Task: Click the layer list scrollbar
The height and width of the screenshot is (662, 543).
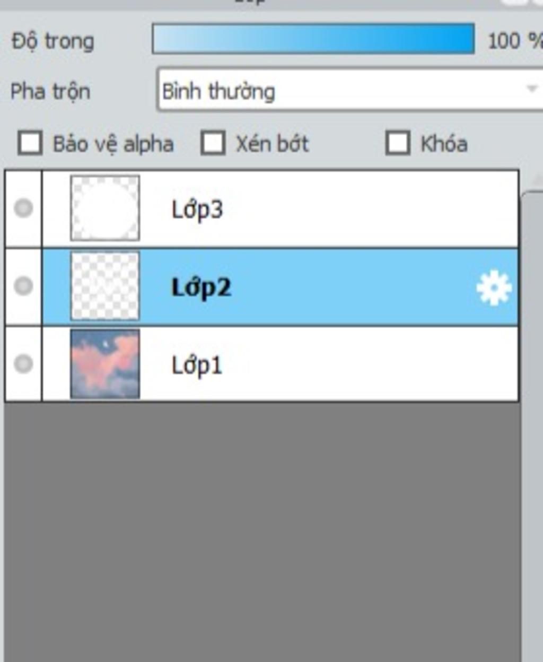Action: [x=532, y=424]
